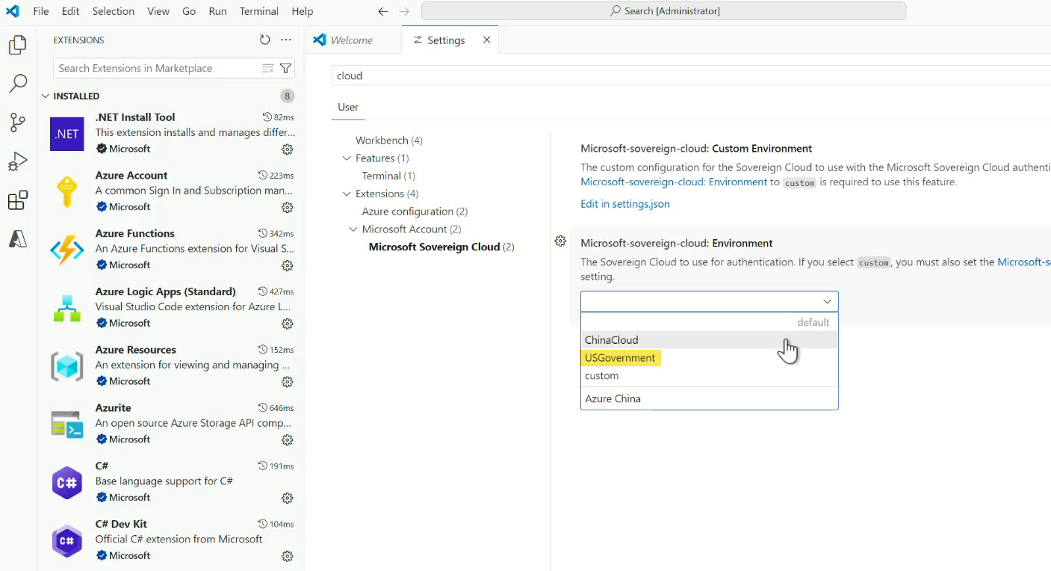The width and height of the screenshot is (1051, 571).
Task: Choose custom from the dropdown list
Action: pos(709,376)
